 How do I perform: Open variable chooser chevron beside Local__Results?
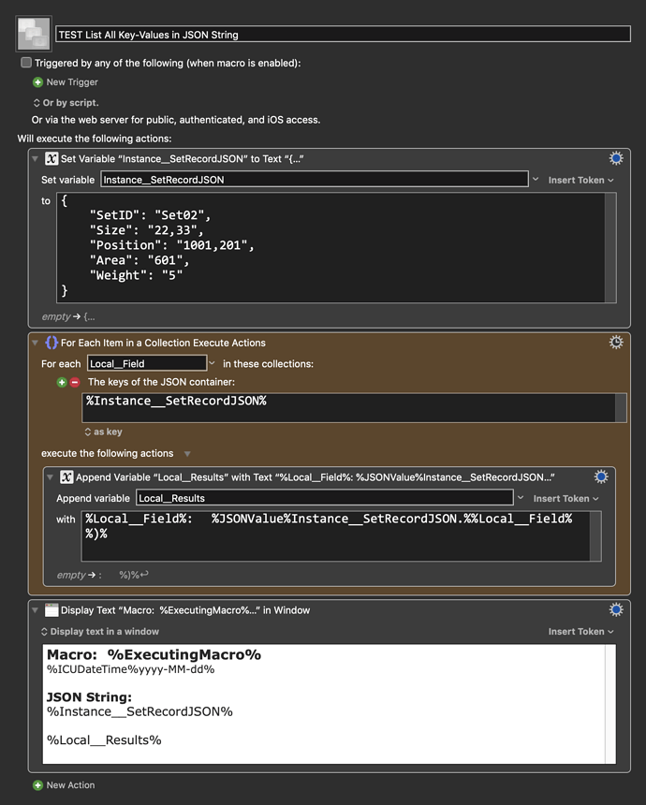click(521, 497)
